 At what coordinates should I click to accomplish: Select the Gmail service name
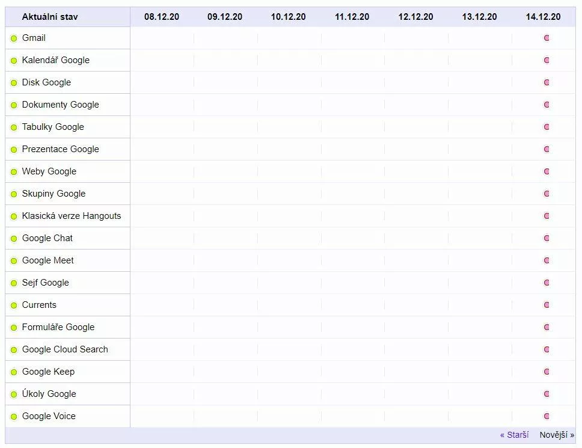(x=34, y=38)
